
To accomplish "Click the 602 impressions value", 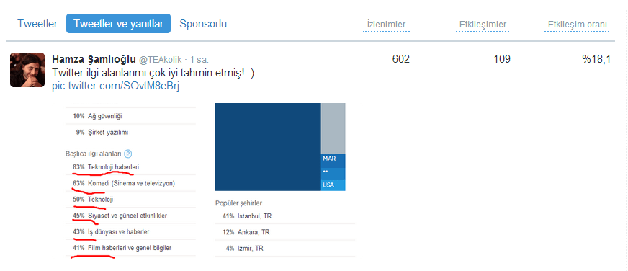I will (401, 59).
